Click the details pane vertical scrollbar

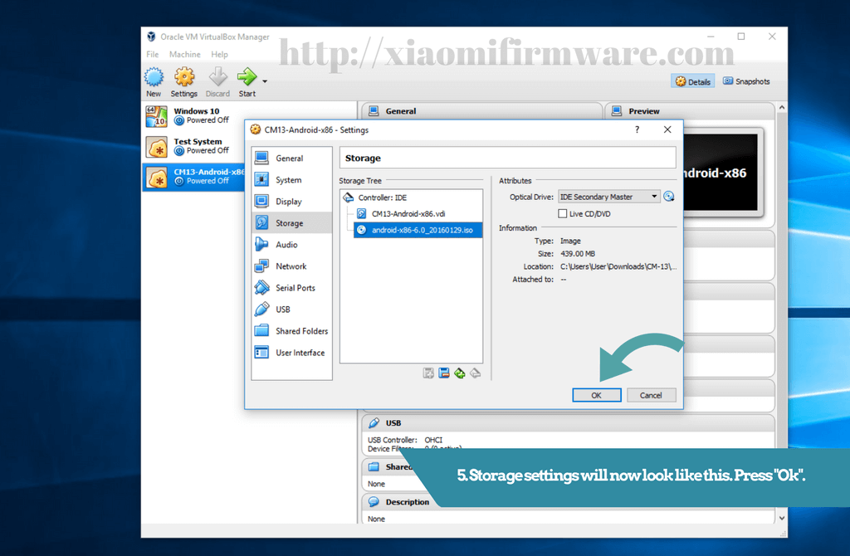click(x=781, y=313)
